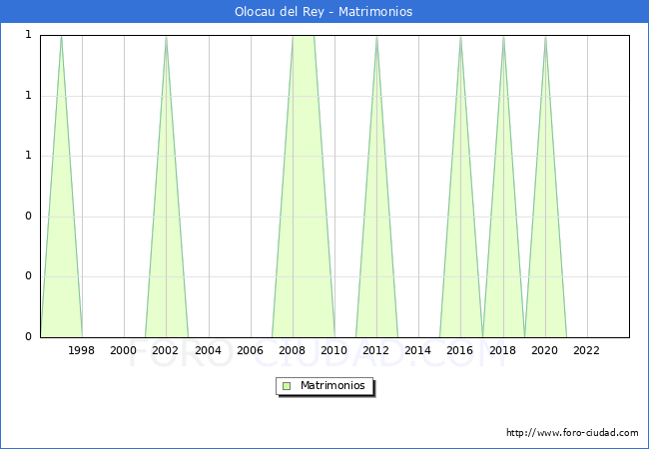Click the 2008 x-axis label
Screen dimensions: 649x449
pyautogui.click(x=293, y=350)
